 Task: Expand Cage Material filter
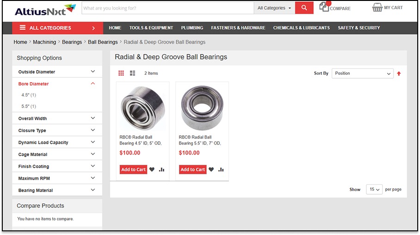57,154
